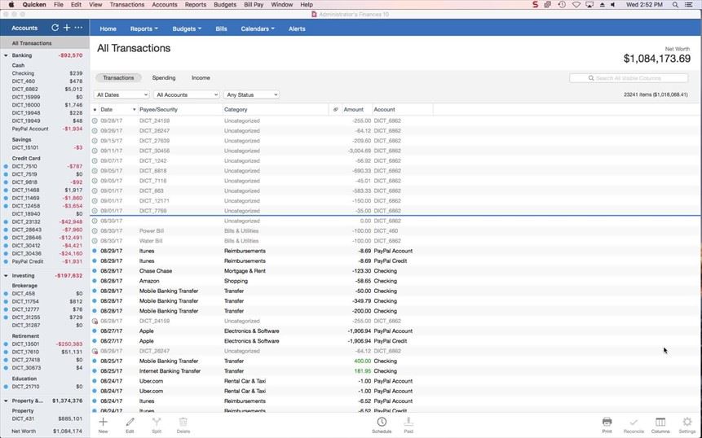Click the add account plus icon
Image resolution: width=702 pixels, height=438 pixels.
click(x=67, y=28)
